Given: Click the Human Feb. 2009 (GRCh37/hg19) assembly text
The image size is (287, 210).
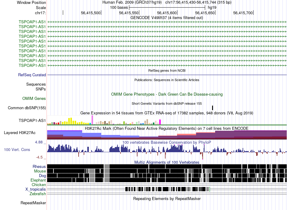Looking at the screenshot, I should tap(132, 2).
